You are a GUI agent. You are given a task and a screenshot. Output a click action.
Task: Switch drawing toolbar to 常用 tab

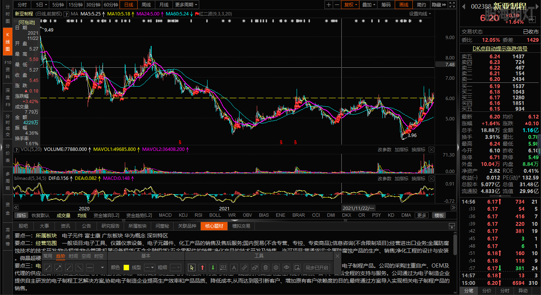48,256
